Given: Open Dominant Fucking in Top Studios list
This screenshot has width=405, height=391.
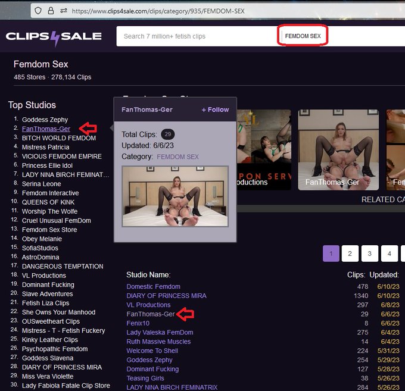Looking at the screenshot, I should pyautogui.click(x=48, y=284).
